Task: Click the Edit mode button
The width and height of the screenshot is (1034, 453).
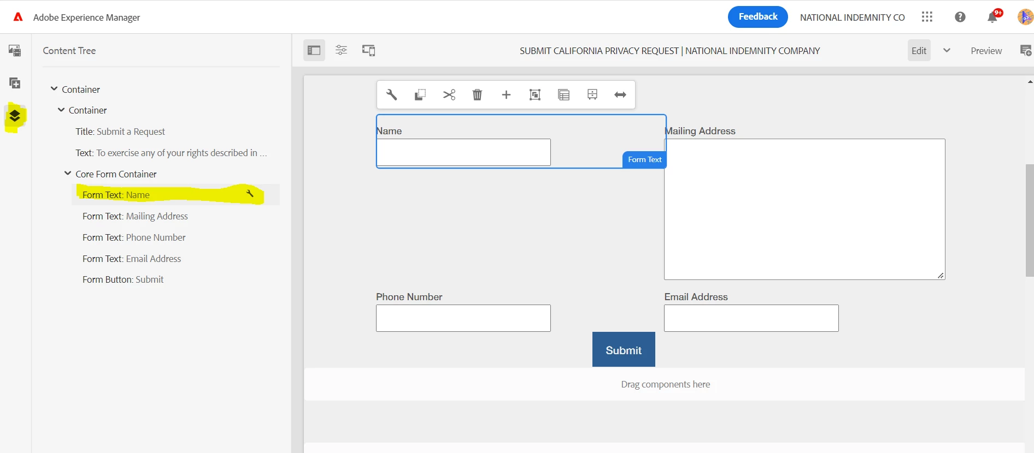Action: (919, 51)
